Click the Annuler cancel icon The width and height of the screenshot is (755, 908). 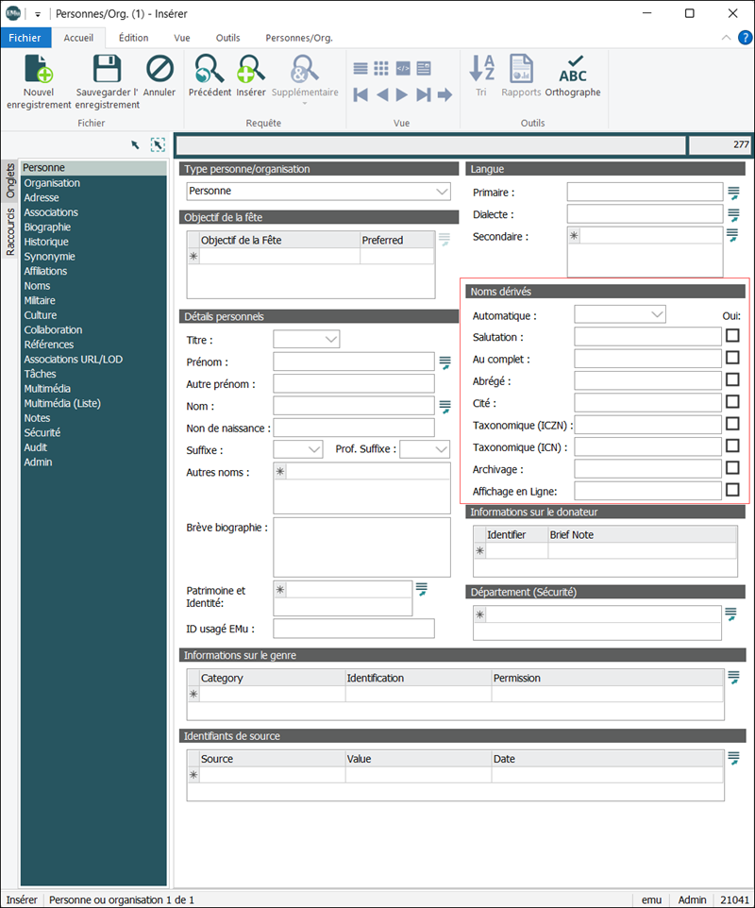click(x=159, y=69)
